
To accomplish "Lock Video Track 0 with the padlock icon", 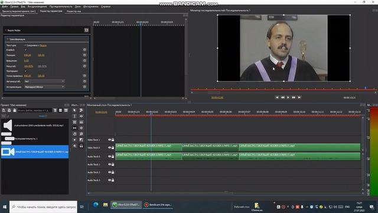I will pos(113,147).
